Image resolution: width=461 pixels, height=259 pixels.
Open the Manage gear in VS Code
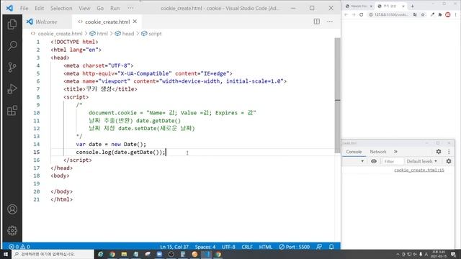click(x=12, y=230)
